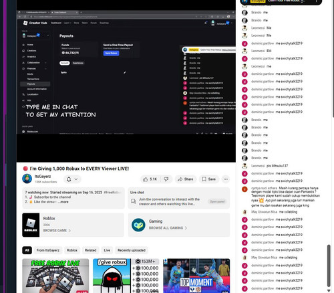Expand the notification preferences chevron
Screen dimensions: 334x293
[x=76, y=179]
